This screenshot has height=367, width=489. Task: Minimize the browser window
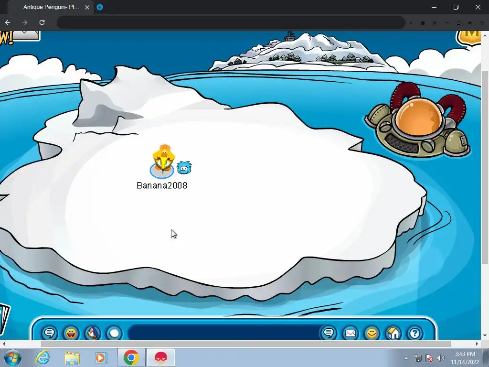coord(434,7)
